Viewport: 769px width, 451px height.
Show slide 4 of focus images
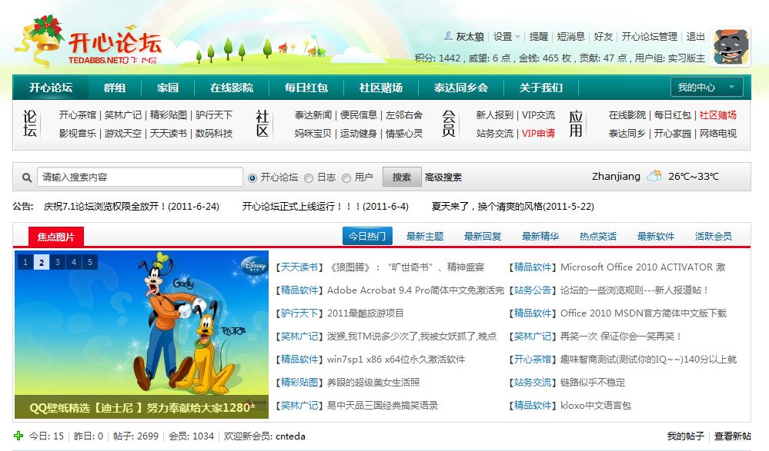74,262
